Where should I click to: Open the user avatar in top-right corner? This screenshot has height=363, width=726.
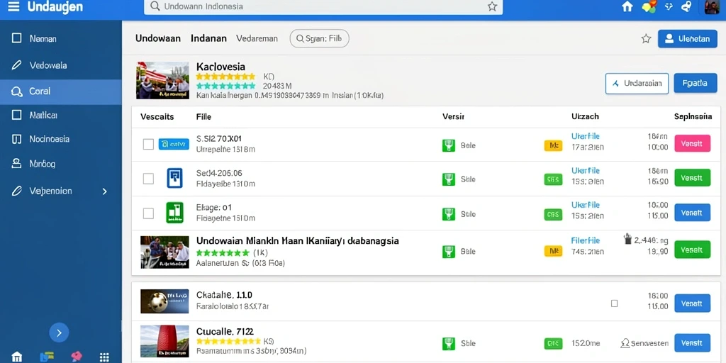coord(712,7)
